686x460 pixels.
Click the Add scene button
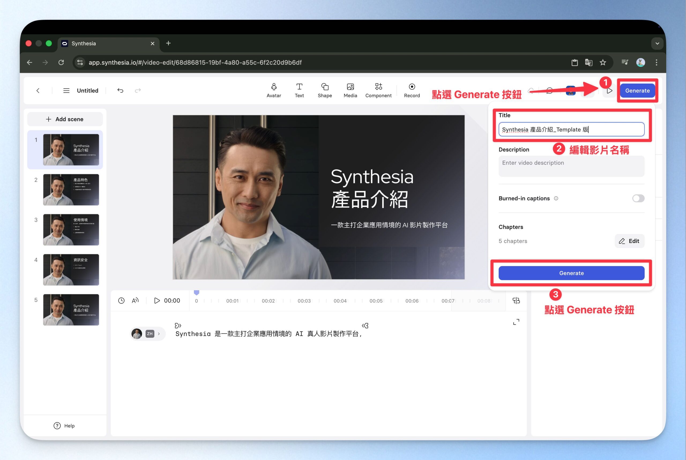pos(65,119)
